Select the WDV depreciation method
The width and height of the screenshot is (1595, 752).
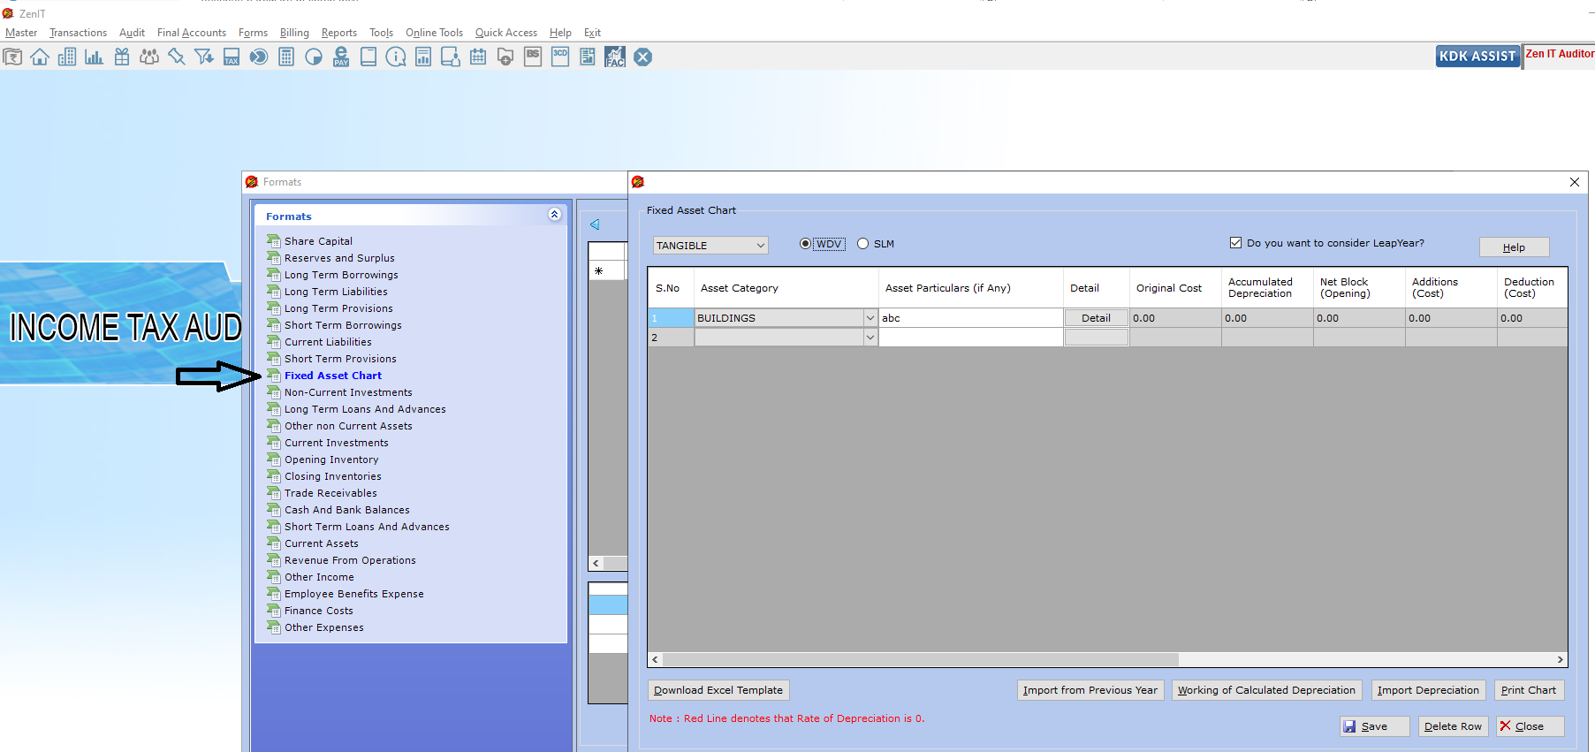805,244
